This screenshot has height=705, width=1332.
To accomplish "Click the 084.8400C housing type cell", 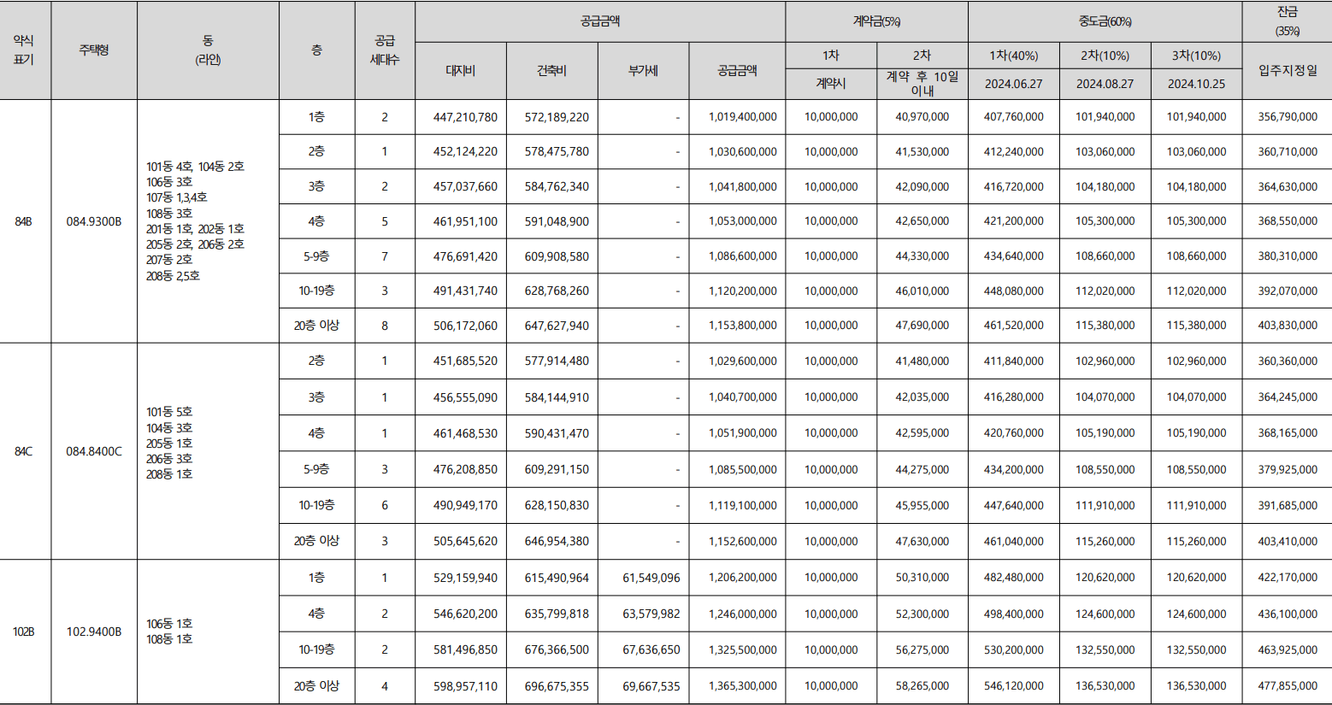I will (x=94, y=451).
